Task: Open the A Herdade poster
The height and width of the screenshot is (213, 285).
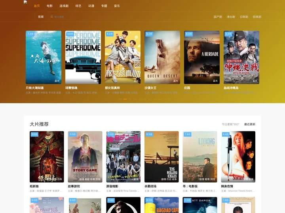Action: 202,57
